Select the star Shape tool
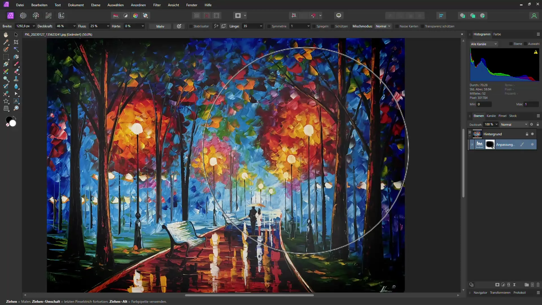 pyautogui.click(x=6, y=101)
